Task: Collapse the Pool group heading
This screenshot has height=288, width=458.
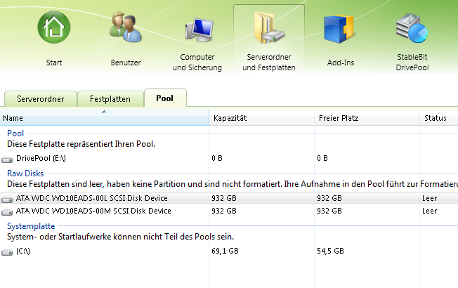Action: 15,133
